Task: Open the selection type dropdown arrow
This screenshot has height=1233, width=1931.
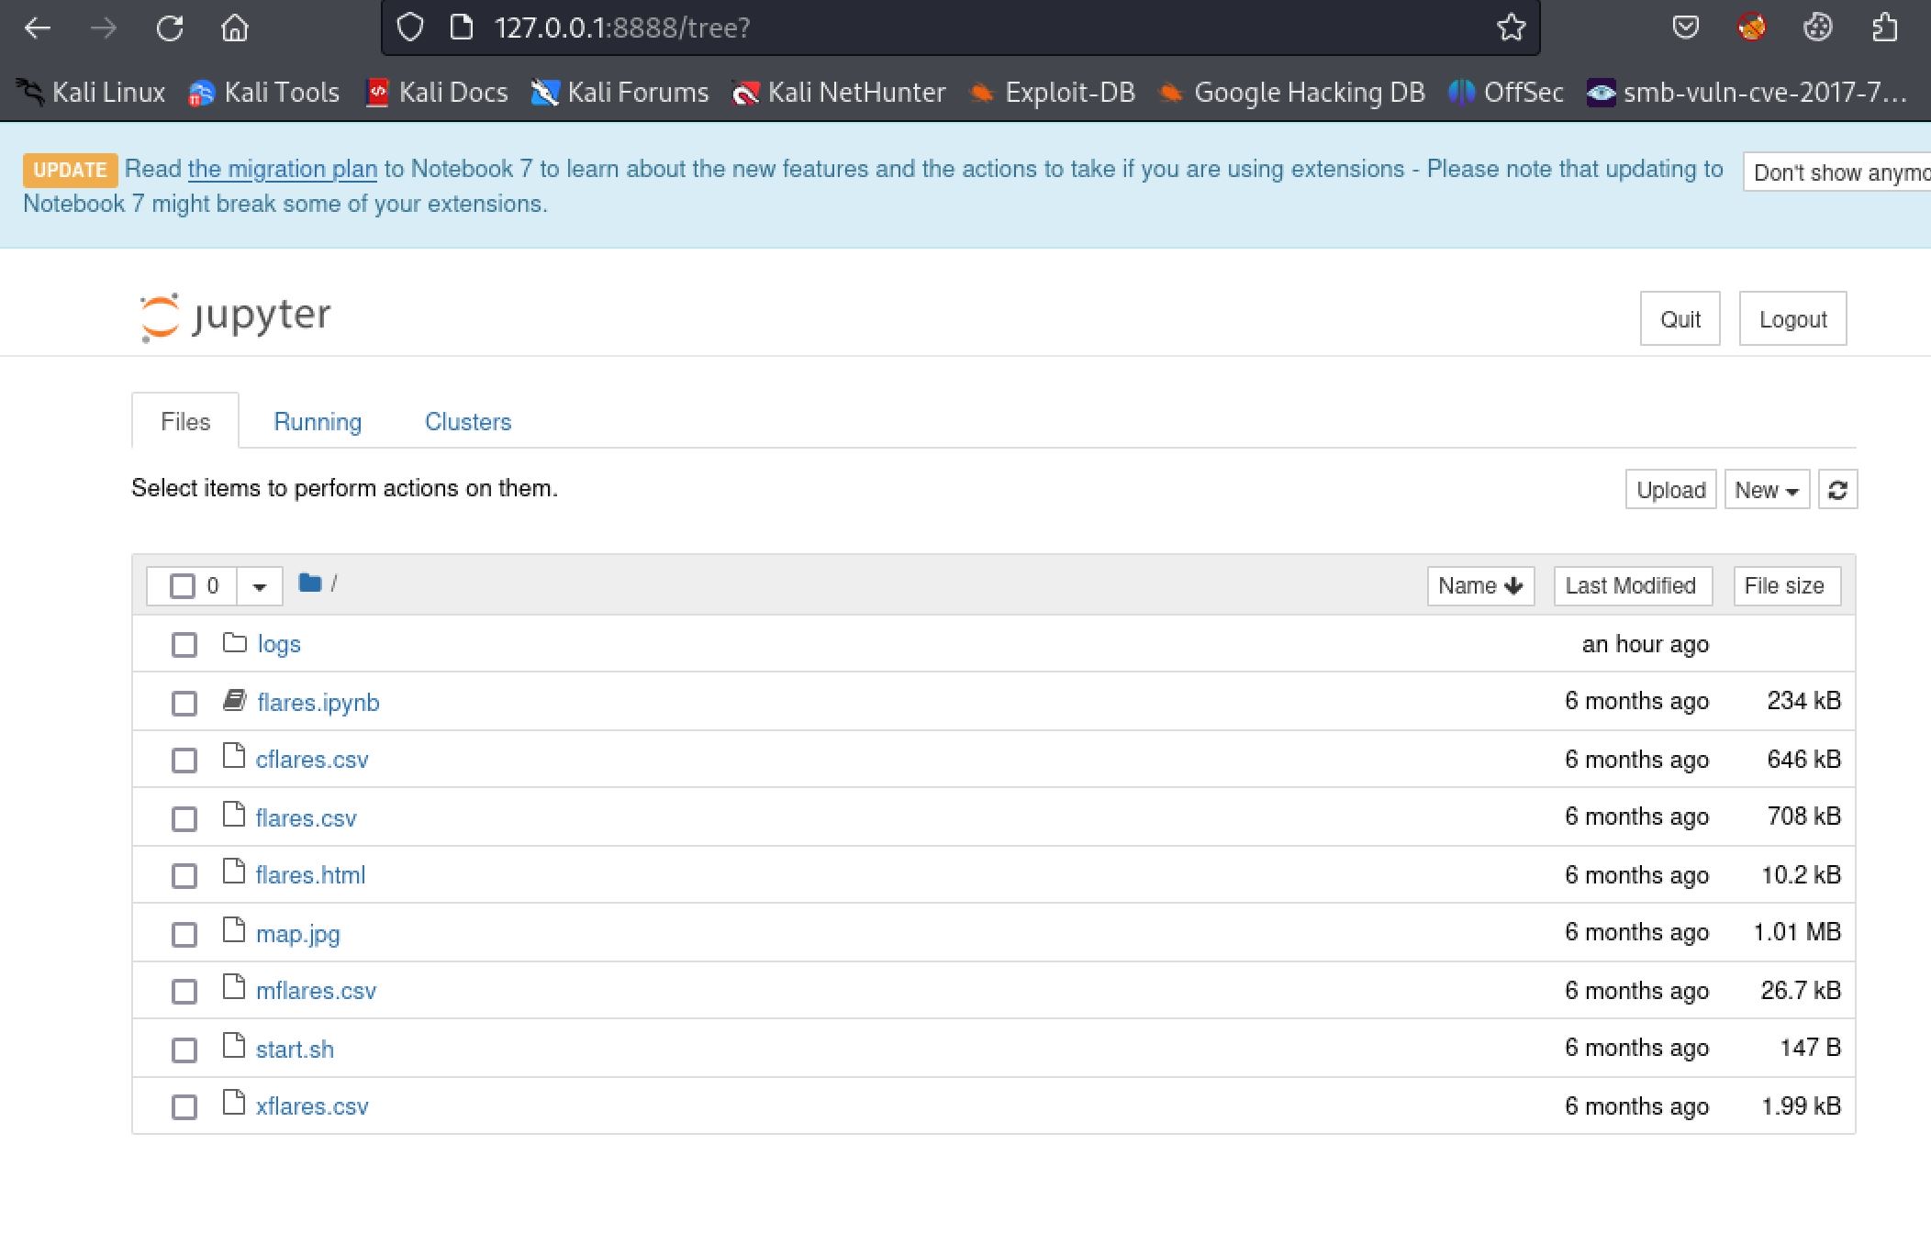Action: pyautogui.click(x=260, y=586)
